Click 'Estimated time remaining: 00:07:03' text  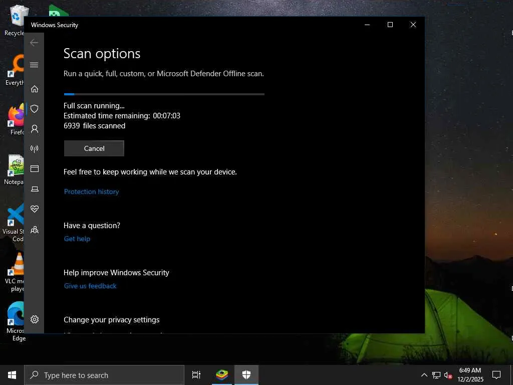click(122, 116)
